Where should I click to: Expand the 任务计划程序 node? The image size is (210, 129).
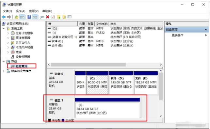click(x=8, y=33)
